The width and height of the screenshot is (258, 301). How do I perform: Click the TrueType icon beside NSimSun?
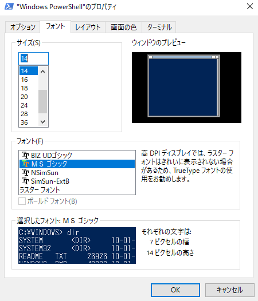point(25,172)
